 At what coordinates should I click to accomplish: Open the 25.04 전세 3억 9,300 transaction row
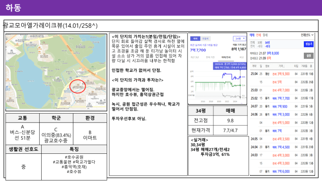pos(282,74)
